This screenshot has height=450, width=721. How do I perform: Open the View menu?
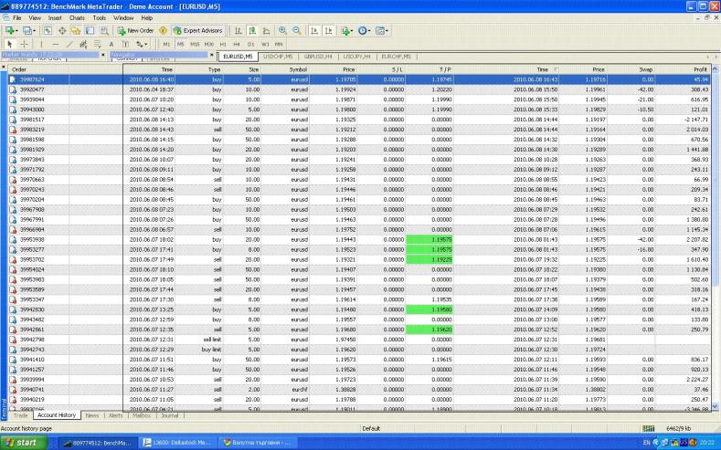35,18
